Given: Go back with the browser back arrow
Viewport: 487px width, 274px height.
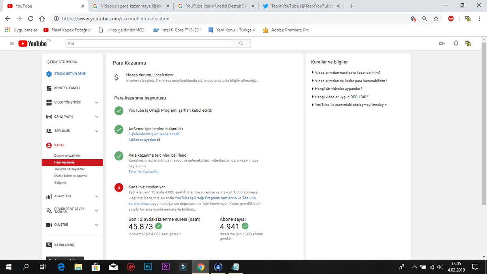Looking at the screenshot, I should tap(8, 19).
